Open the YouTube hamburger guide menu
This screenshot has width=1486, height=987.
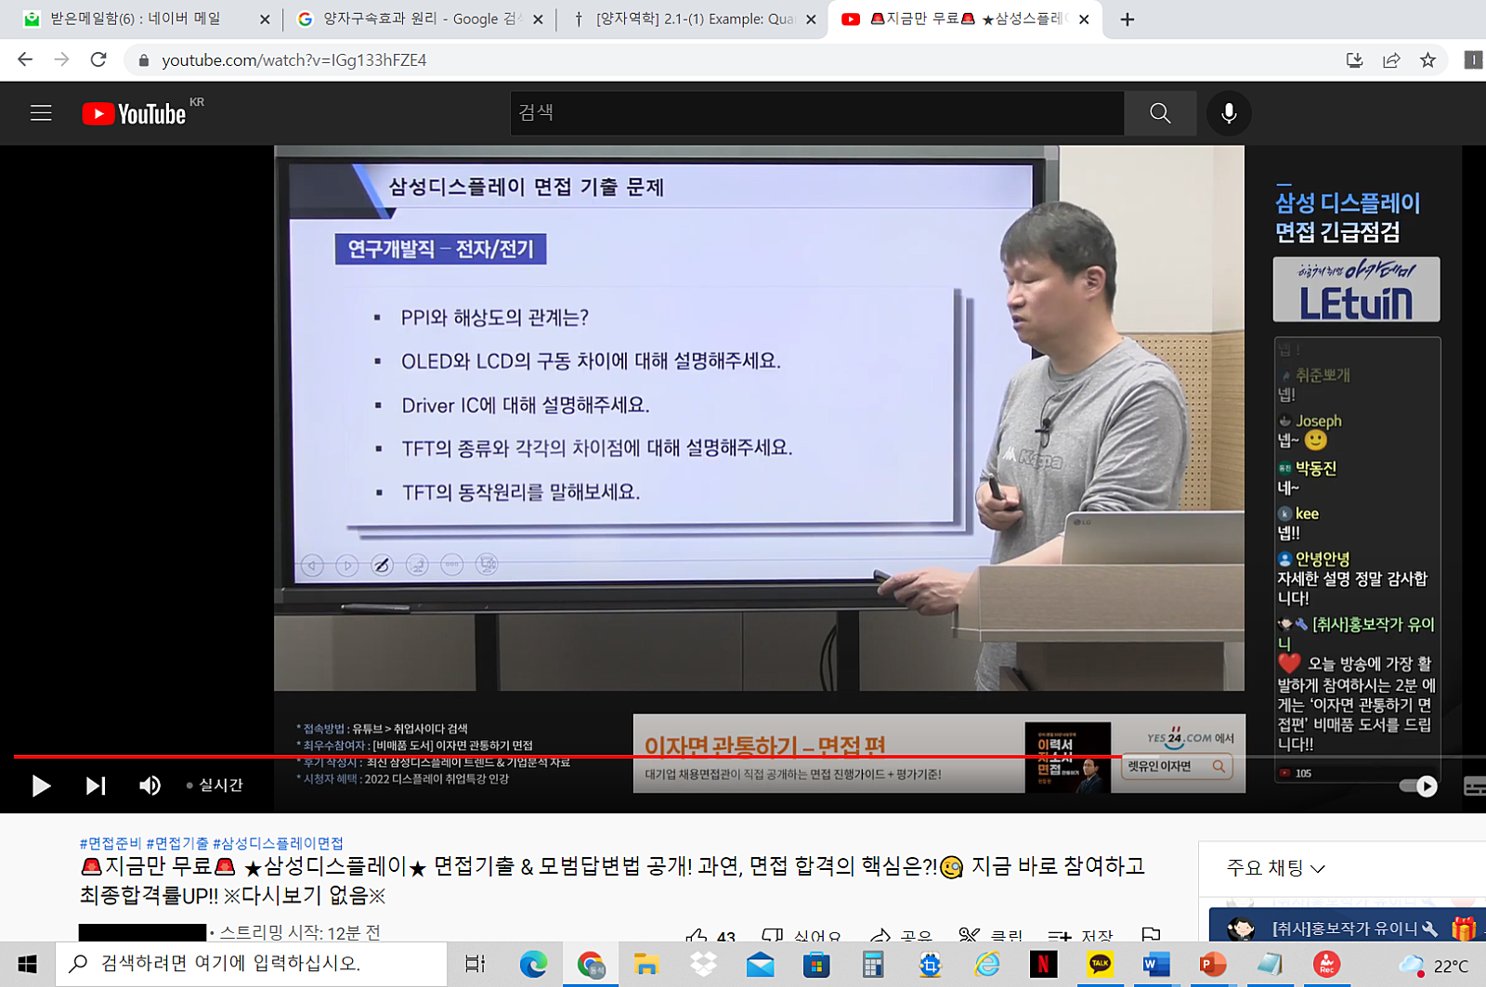click(x=41, y=113)
